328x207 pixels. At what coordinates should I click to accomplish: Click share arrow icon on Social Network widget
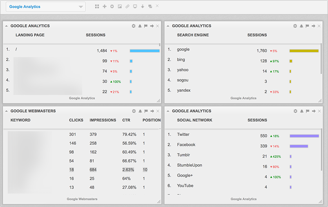[x=314, y=111]
